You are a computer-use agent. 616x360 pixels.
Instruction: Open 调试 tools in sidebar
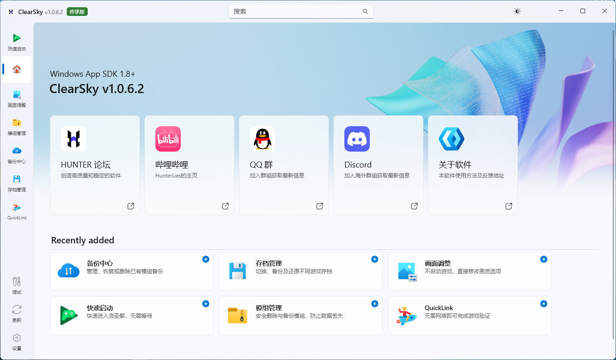pyautogui.click(x=17, y=285)
